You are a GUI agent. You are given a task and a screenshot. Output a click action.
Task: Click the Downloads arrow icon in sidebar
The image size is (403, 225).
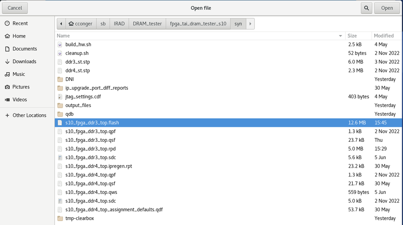point(7,61)
